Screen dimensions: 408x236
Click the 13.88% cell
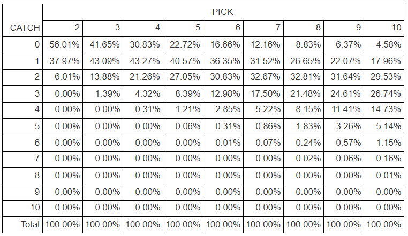(103, 77)
